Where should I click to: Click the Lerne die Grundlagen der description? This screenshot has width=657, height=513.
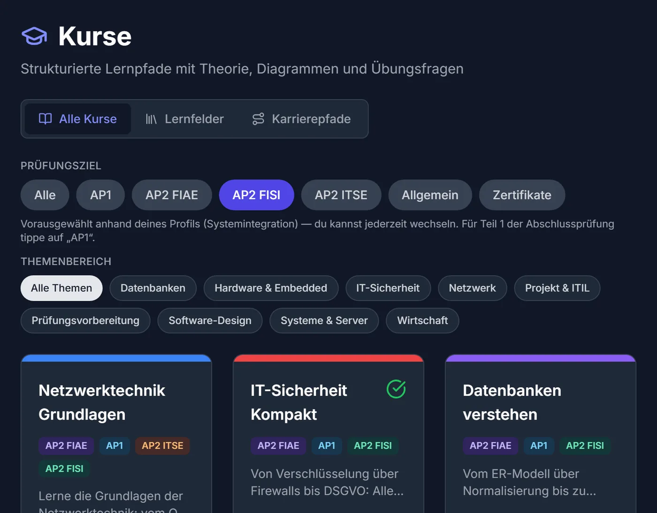click(x=111, y=501)
